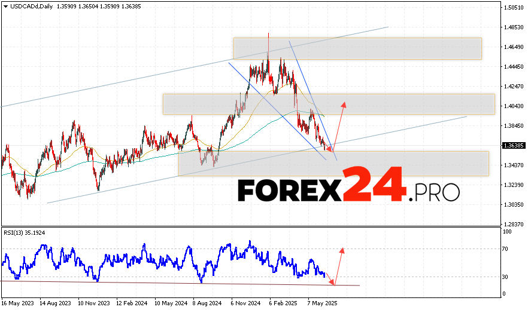The height and width of the screenshot is (310, 528).
Task: Click the highest candle wick peak on chart
Action: tap(268, 34)
